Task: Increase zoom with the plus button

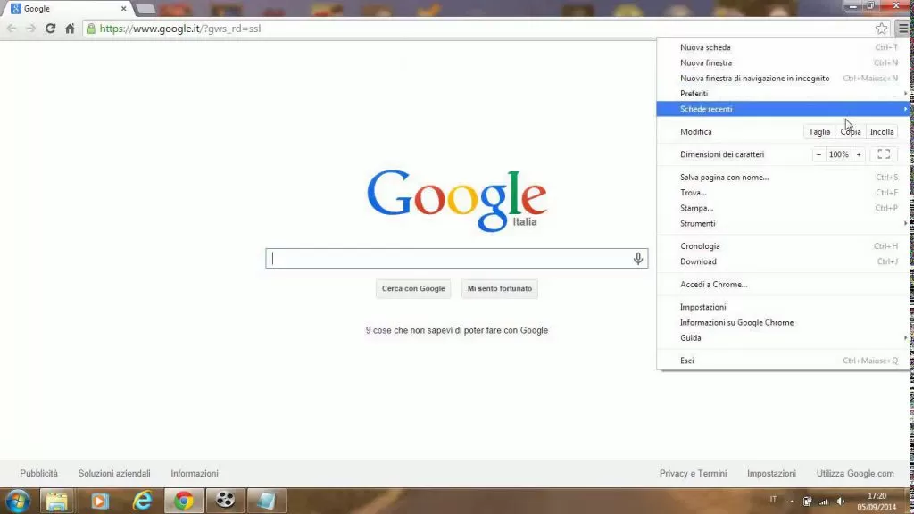Action: pyautogui.click(x=859, y=154)
